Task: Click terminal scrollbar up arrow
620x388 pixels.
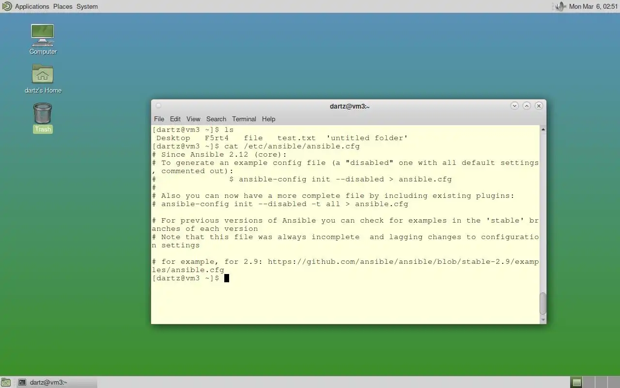Action: (x=543, y=129)
